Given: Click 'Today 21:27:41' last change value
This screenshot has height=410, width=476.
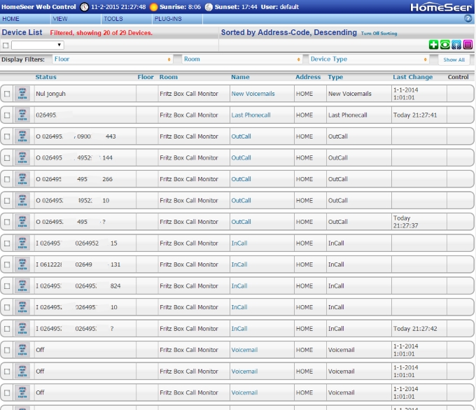Looking at the screenshot, I should coord(415,115).
